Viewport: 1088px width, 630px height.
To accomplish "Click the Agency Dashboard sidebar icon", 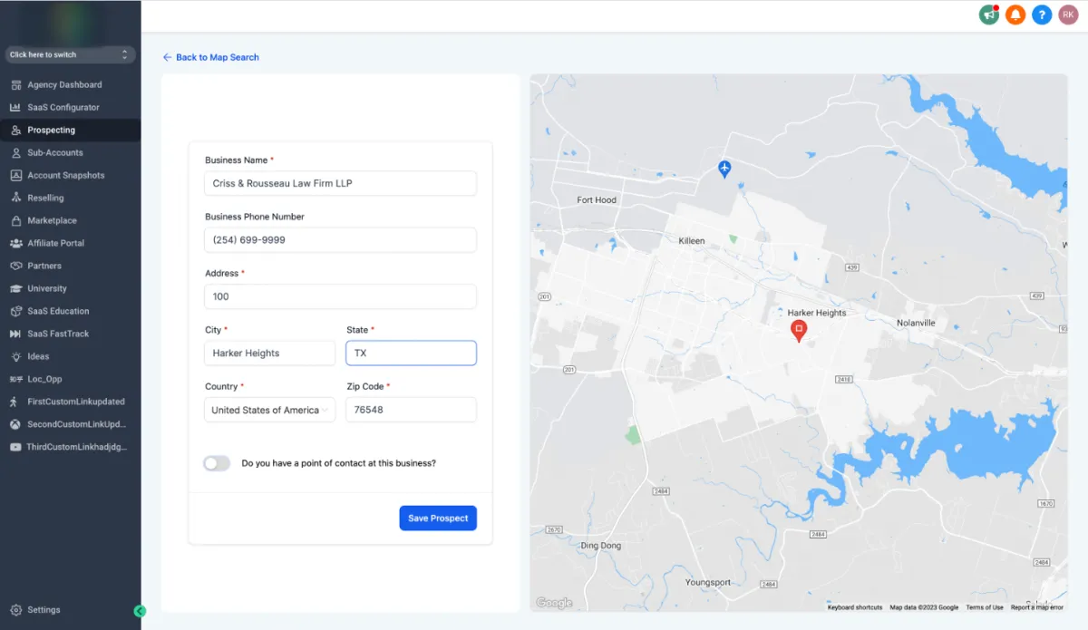I will [16, 84].
